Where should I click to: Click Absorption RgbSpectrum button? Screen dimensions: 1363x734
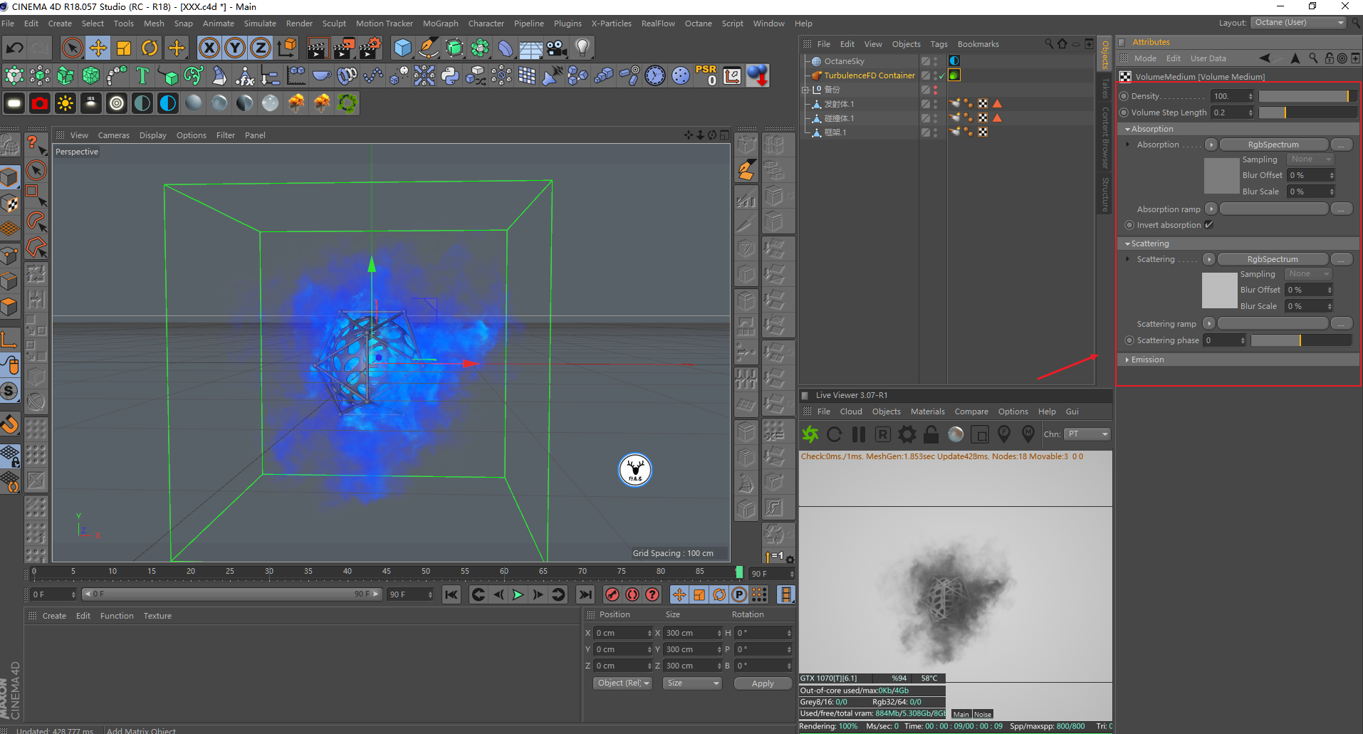(x=1273, y=145)
